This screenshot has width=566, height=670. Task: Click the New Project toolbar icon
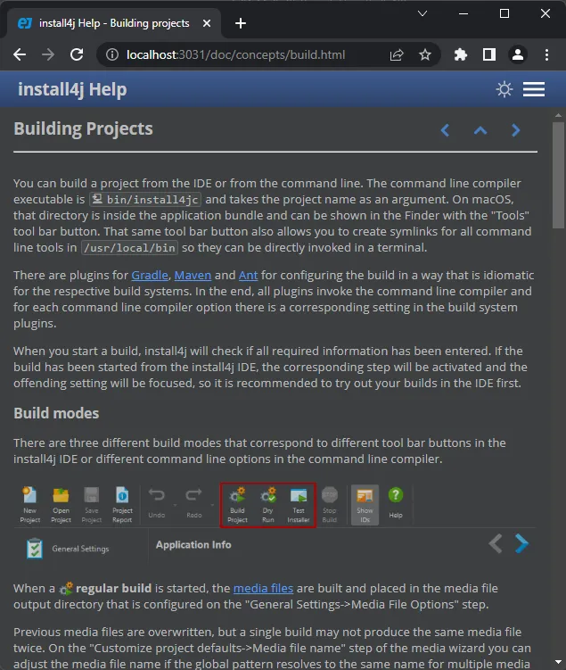(x=30, y=505)
